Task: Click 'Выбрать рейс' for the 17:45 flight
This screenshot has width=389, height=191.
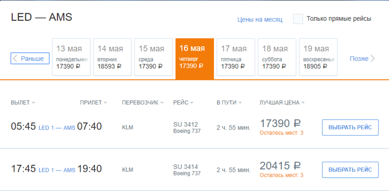Action: (350, 170)
